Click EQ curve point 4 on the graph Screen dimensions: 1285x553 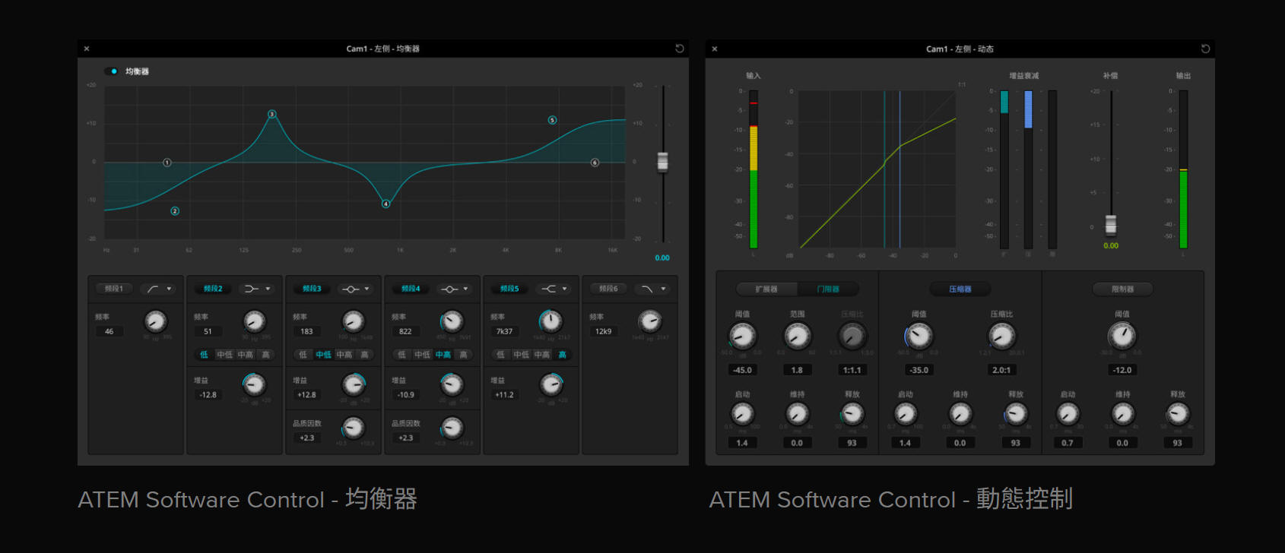coord(386,204)
